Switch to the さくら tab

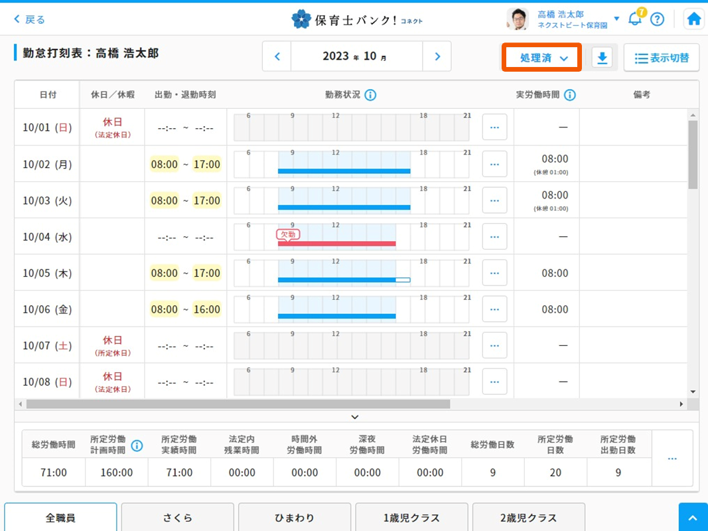pyautogui.click(x=177, y=518)
